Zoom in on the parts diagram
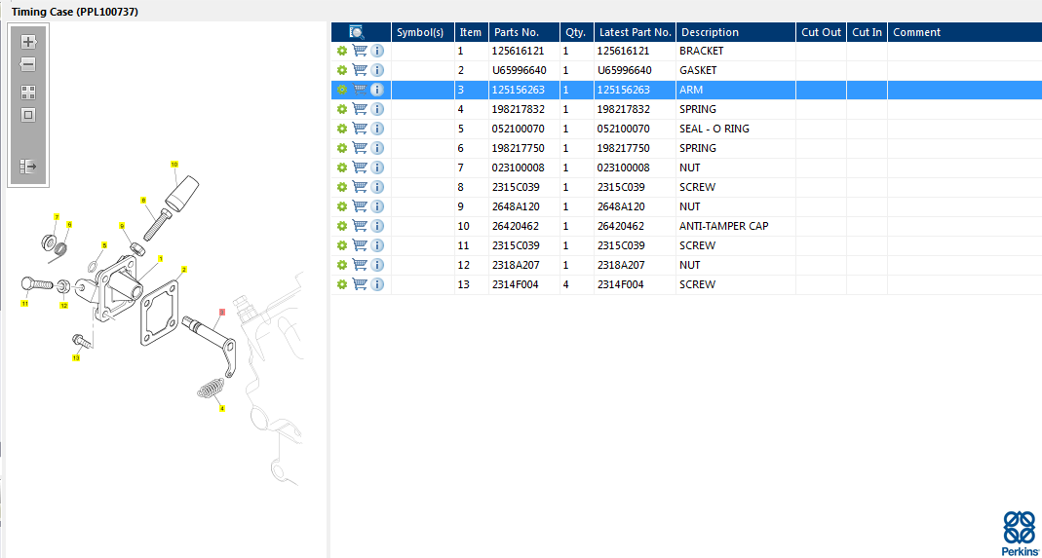1042x558 pixels. point(28,42)
